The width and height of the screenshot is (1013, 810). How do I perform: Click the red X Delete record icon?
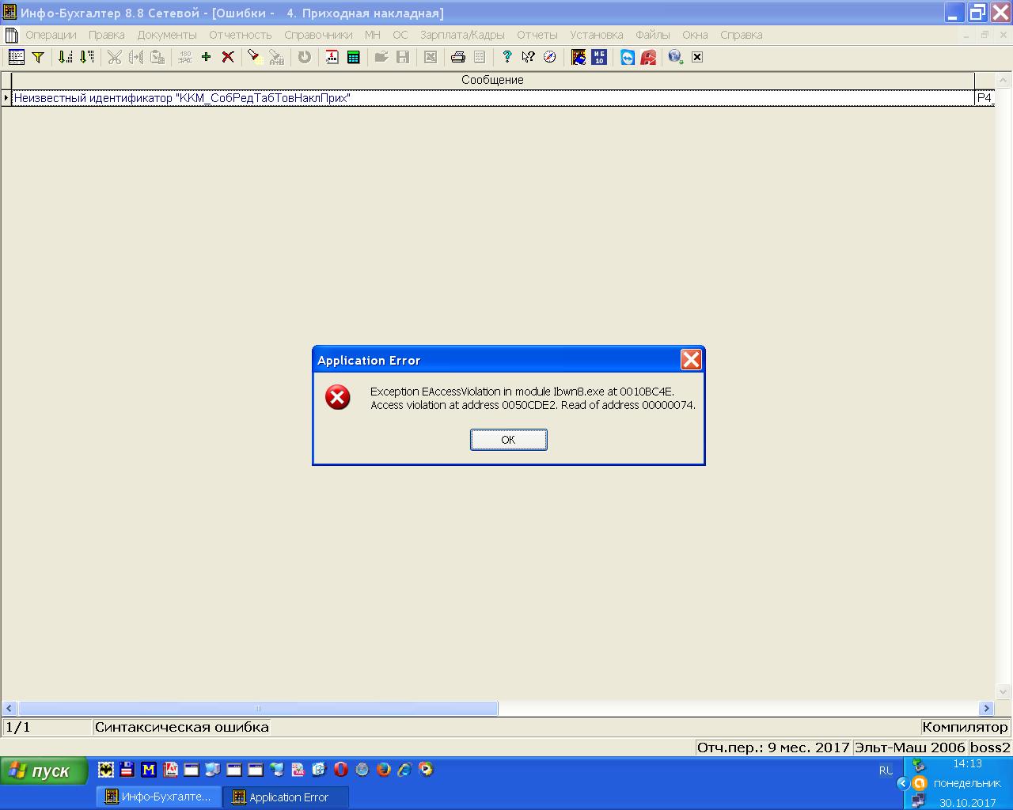tap(228, 57)
